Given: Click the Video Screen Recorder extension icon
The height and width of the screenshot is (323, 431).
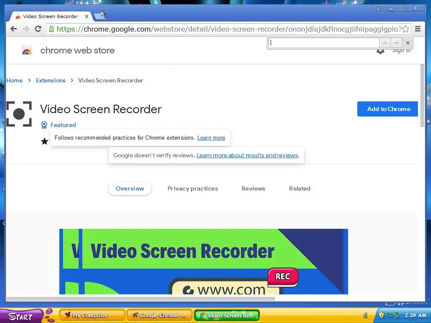Looking at the screenshot, I should (19, 114).
